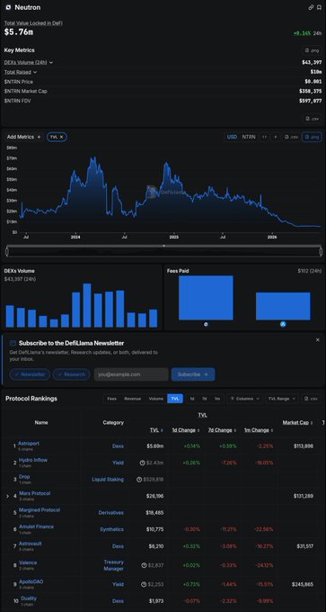Click the plus icon beside Add Metrics
Viewport: 326px width, 612px height.
point(39,137)
